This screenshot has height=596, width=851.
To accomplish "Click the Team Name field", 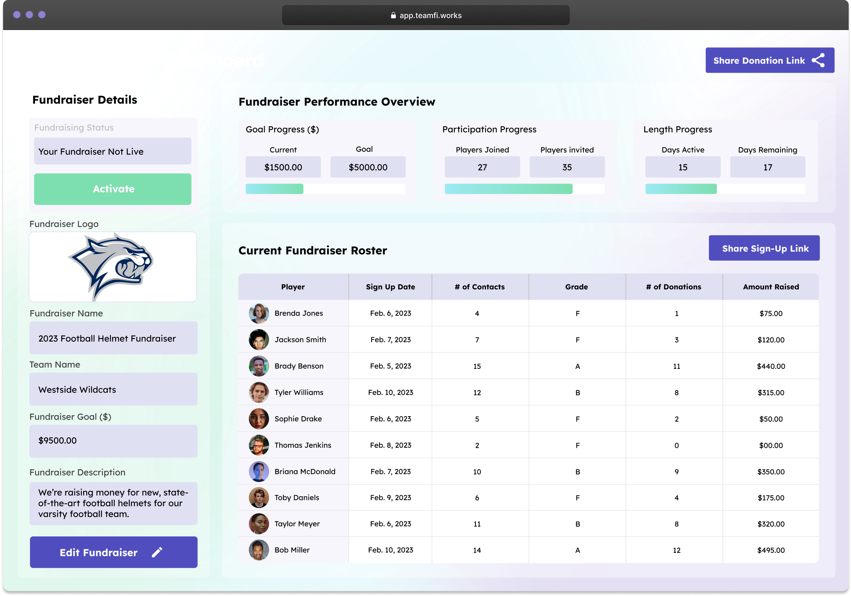I will (113, 389).
